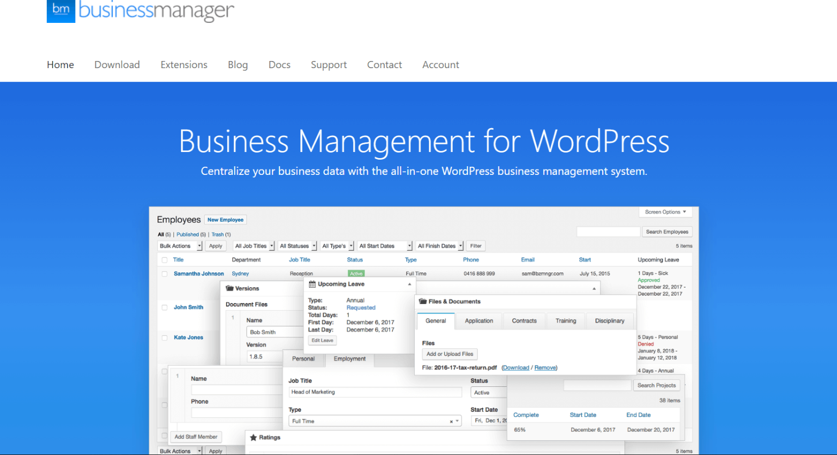The height and width of the screenshot is (455, 837).
Task: Click the bm logo icon
Action: pyautogui.click(x=60, y=11)
